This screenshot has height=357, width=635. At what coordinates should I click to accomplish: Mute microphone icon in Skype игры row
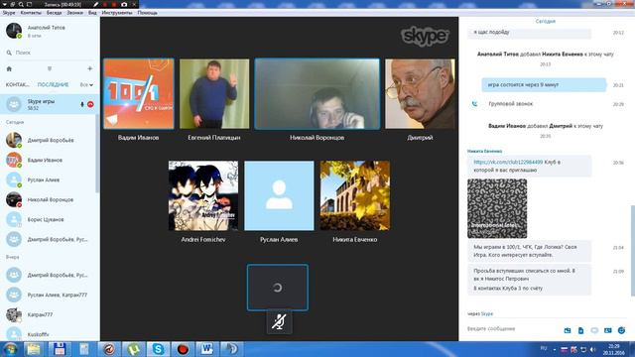click(x=82, y=104)
